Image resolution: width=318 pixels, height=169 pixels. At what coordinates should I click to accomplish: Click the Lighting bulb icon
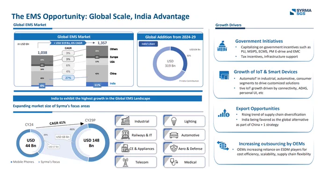(174, 121)
